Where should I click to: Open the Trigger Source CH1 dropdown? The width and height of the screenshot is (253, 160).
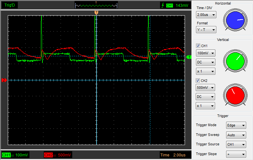pyautogui.click(x=236, y=144)
